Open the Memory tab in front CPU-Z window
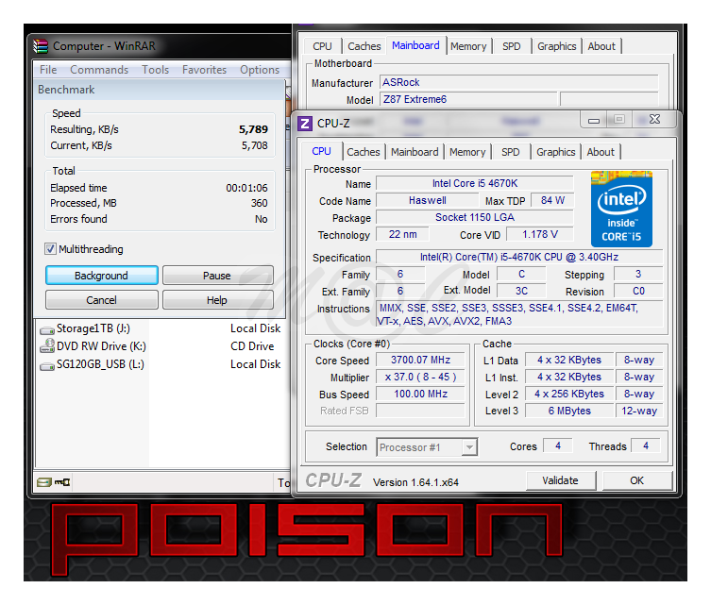 [x=467, y=152]
